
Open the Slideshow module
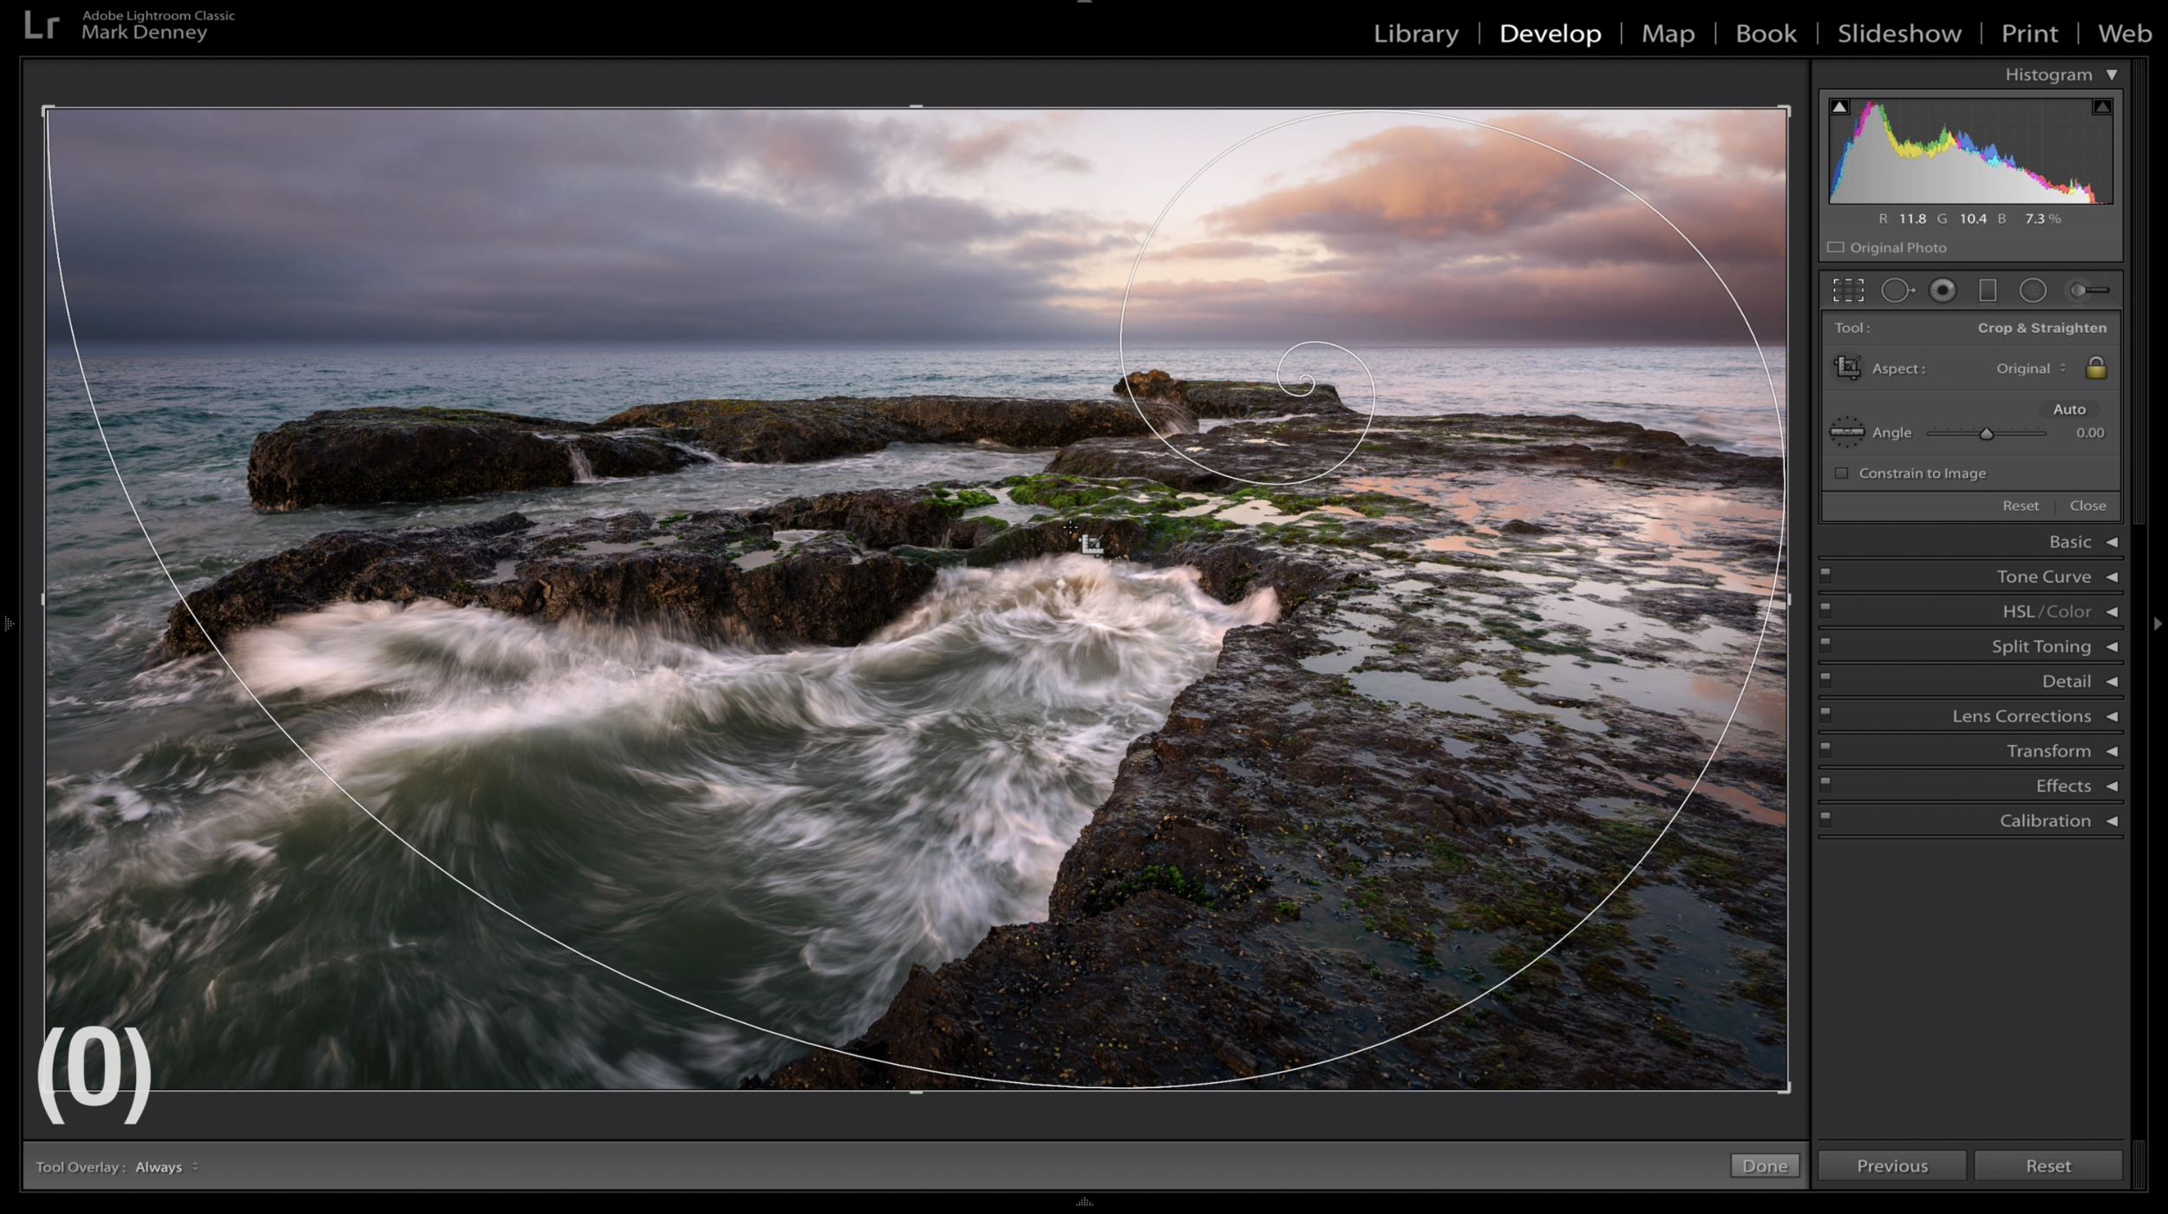(1898, 34)
